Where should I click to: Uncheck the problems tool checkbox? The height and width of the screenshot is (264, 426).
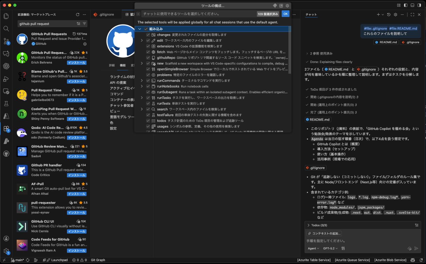click(148, 75)
